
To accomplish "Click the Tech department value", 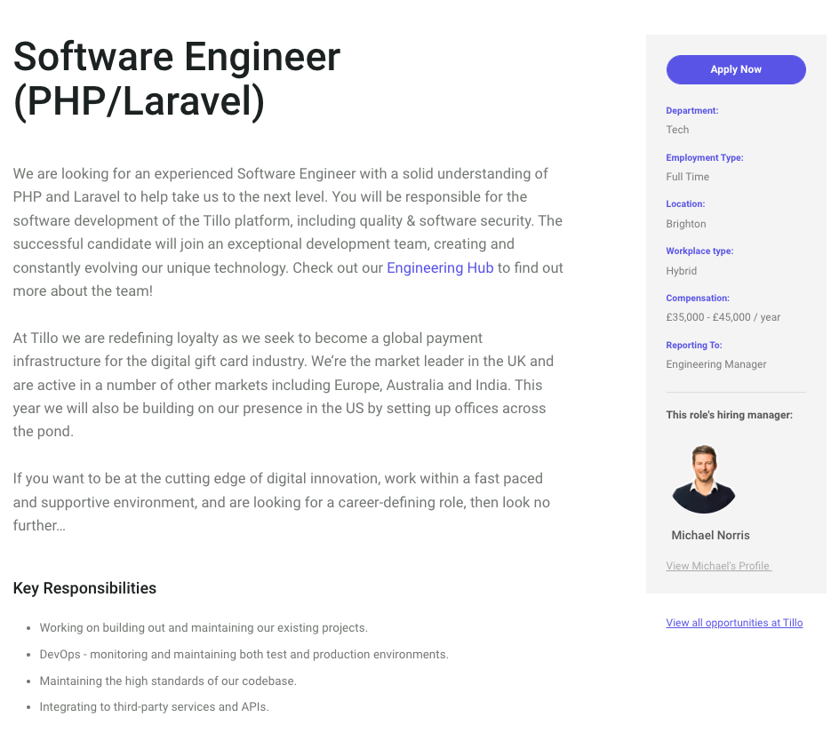I will coord(677,130).
